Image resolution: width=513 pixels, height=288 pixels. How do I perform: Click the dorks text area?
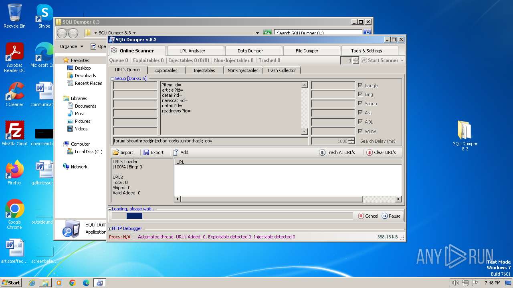[230, 108]
